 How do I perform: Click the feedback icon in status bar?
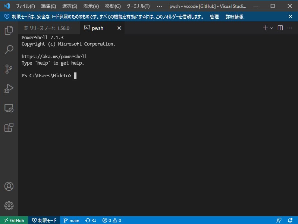coord(279,220)
